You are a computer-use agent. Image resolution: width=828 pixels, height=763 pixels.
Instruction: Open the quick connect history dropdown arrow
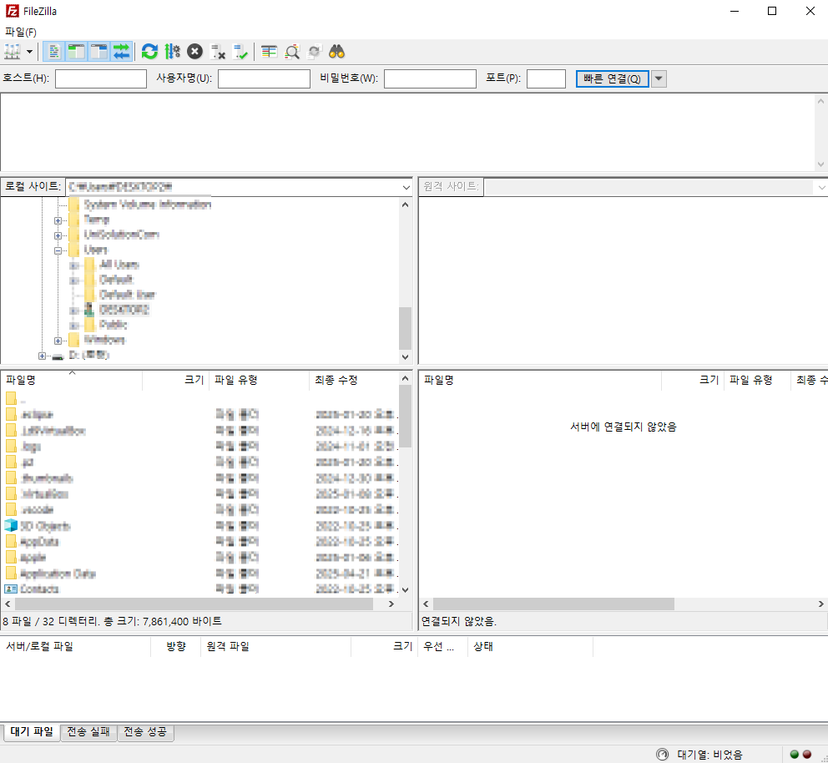click(x=659, y=78)
